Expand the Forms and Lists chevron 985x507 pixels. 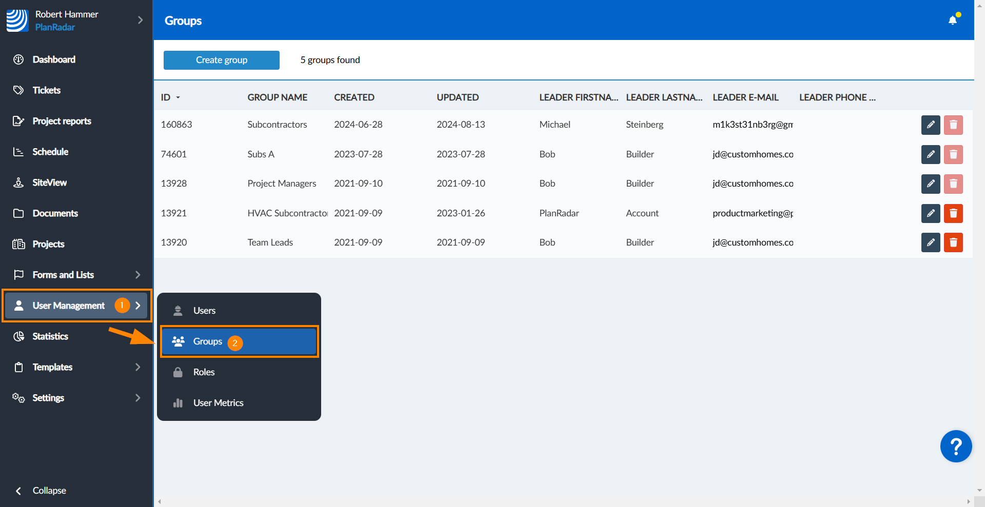137,275
